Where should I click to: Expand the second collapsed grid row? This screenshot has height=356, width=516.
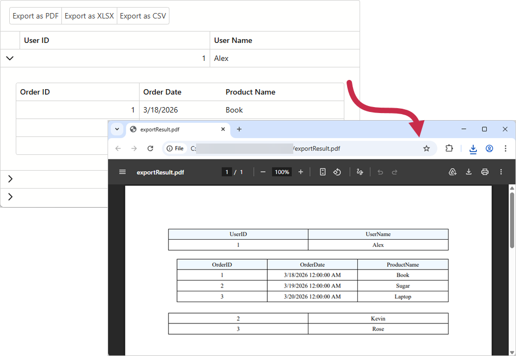pyautogui.click(x=10, y=179)
